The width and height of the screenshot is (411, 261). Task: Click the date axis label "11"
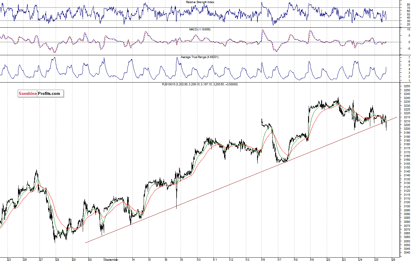(215, 259)
